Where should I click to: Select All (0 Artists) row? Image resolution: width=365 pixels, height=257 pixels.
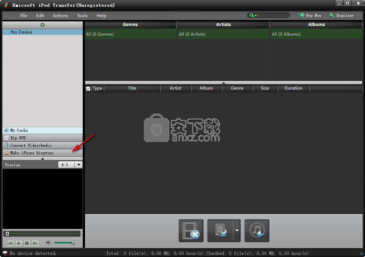point(223,34)
